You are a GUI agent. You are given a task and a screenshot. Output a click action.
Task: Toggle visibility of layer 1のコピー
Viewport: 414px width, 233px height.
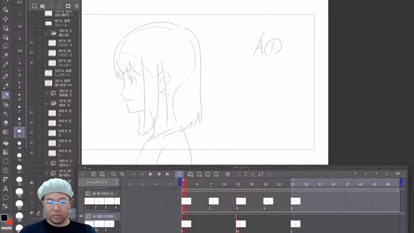(x=31, y=63)
